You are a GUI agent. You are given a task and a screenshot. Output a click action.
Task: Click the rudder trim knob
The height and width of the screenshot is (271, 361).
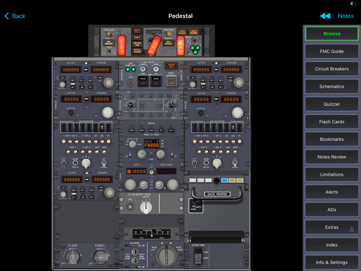click(167, 256)
